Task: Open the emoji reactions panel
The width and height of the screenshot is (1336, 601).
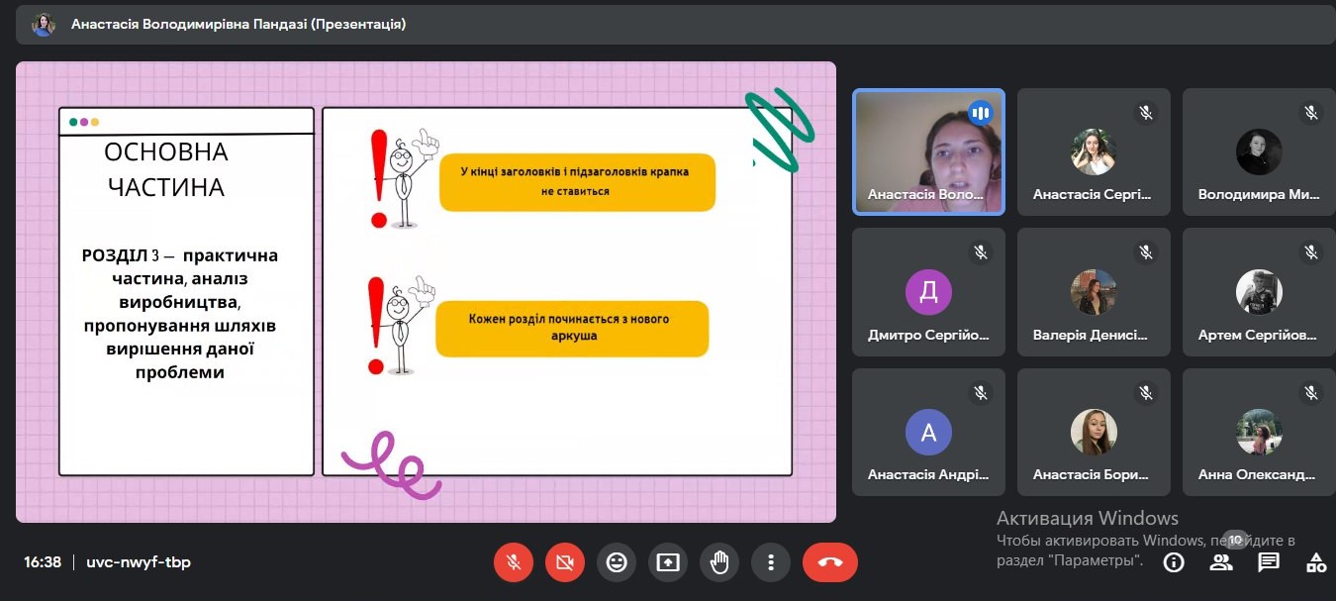Action: (x=617, y=562)
